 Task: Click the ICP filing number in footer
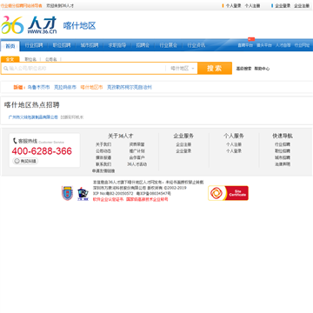click(x=154, y=193)
